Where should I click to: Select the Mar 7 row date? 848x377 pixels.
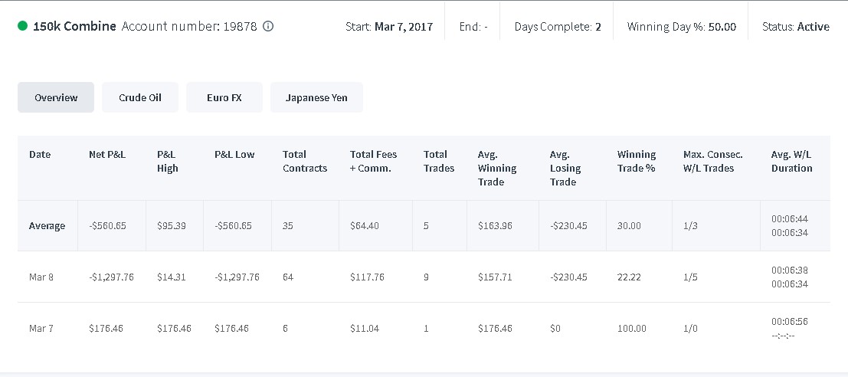41,328
